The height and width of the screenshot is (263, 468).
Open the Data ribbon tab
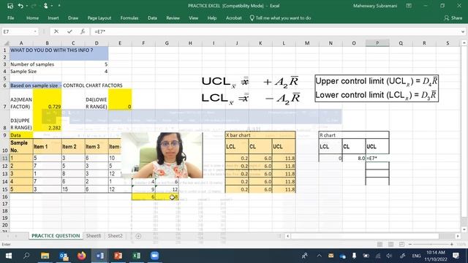[x=152, y=18]
